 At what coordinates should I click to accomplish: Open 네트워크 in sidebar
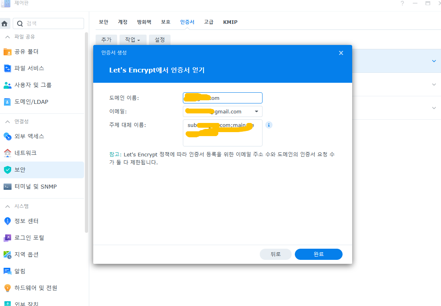coord(42,153)
